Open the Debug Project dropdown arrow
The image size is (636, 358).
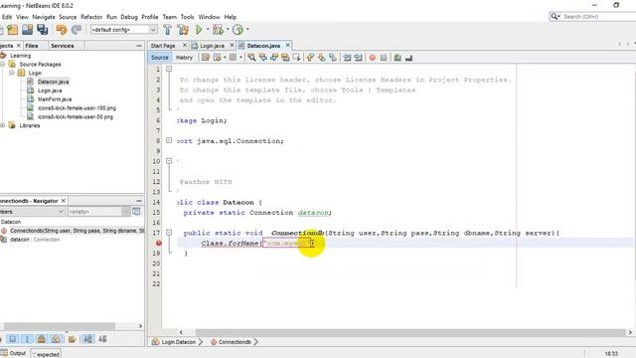(x=228, y=30)
